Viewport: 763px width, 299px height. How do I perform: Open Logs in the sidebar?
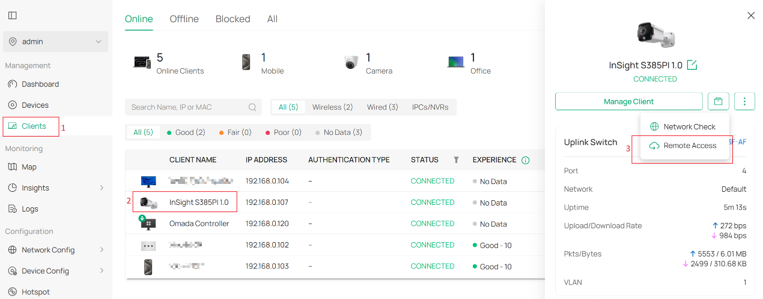pos(29,209)
